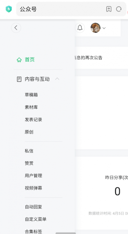The width and height of the screenshot is (128, 234).
Task: Click the 昨日分享 statistic label
Action: click(x=116, y=177)
